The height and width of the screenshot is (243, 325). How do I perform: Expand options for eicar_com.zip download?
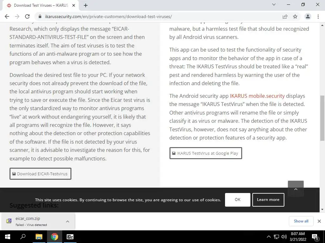click(x=68, y=221)
